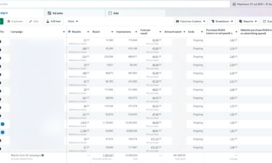272x163 pixels.
Task: Click the footnote icon beside 3.42 ROAS
Action: click(236, 40)
